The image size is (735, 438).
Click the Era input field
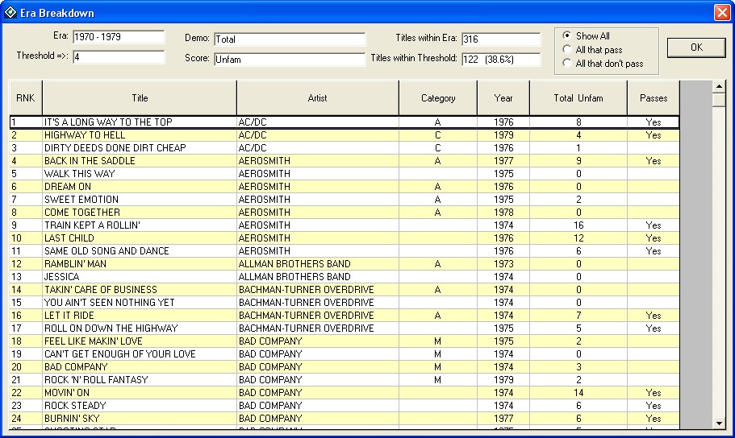tap(119, 37)
